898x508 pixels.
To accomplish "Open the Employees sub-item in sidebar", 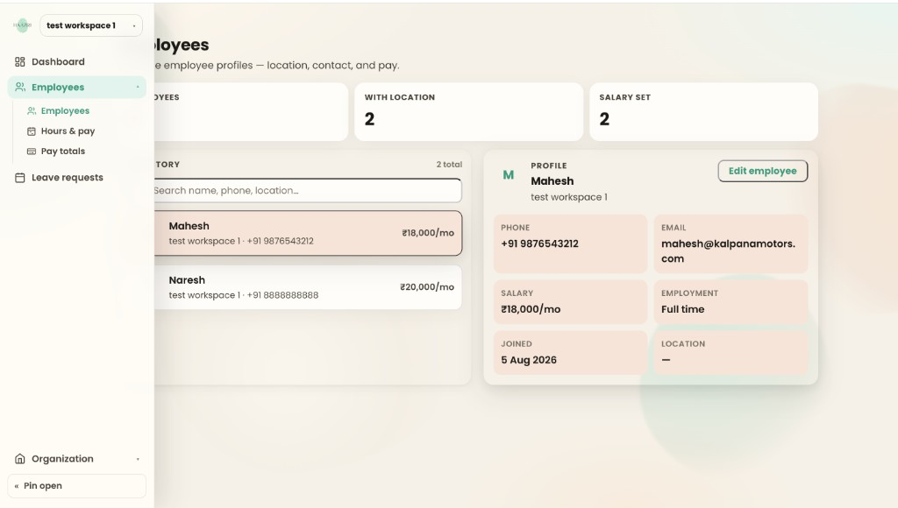I will (x=65, y=110).
